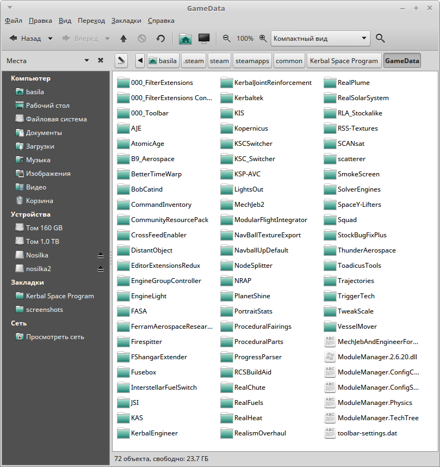Open screenshots bookmark in sidebar
Screen dimensions: 440x467
click(x=39, y=310)
